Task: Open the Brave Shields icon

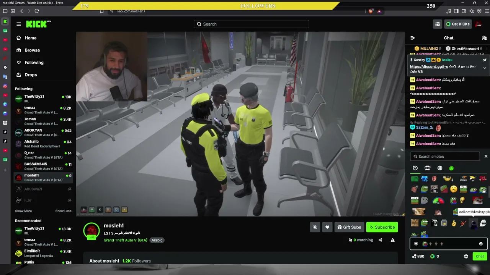Action: (371, 11)
